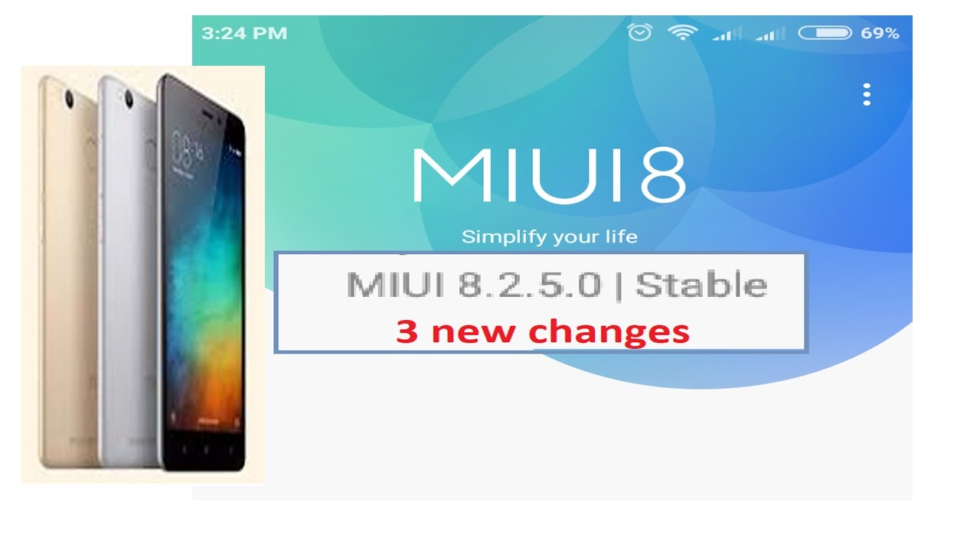
Task: Click the 69% battery percentage
Action: (x=880, y=33)
